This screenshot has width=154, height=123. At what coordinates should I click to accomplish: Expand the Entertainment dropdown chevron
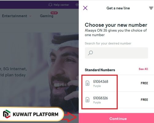[30, 16]
